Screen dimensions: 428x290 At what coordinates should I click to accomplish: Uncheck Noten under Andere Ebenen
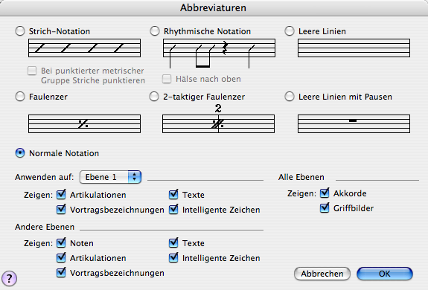coord(61,242)
